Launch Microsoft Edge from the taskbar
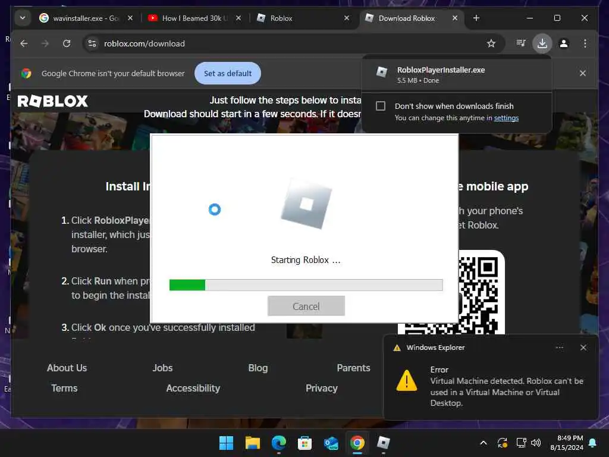The height and width of the screenshot is (457, 609). click(x=278, y=443)
